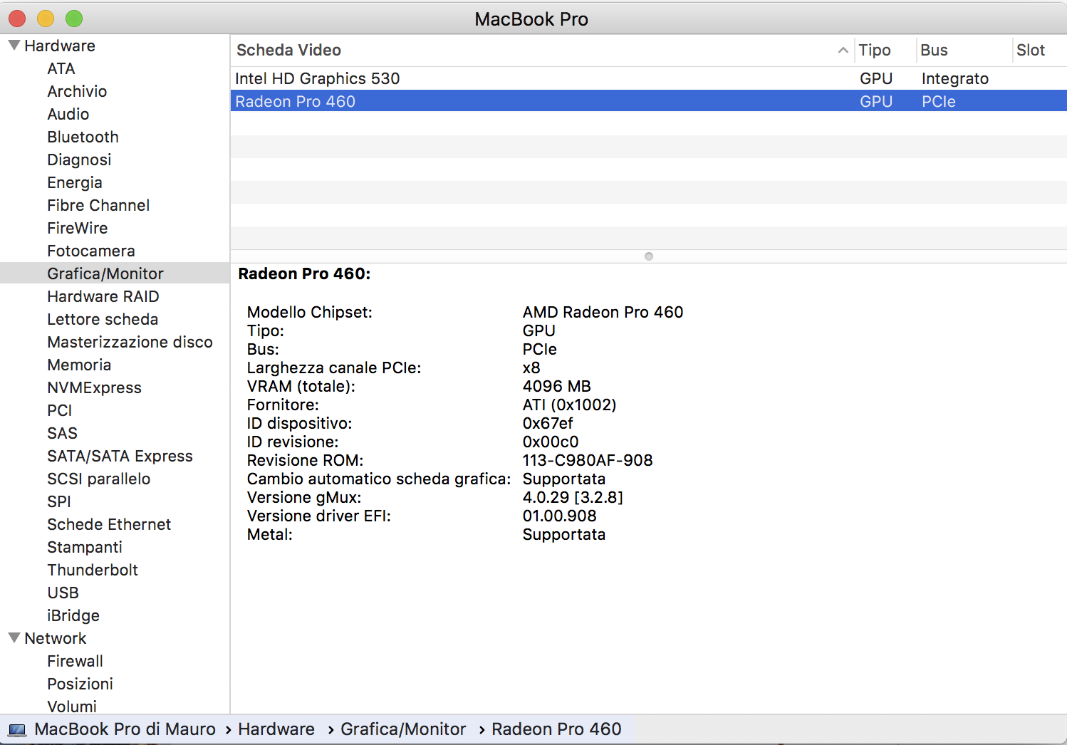Select Volumi under Network
Viewport: 1067px width, 745px height.
point(72,707)
